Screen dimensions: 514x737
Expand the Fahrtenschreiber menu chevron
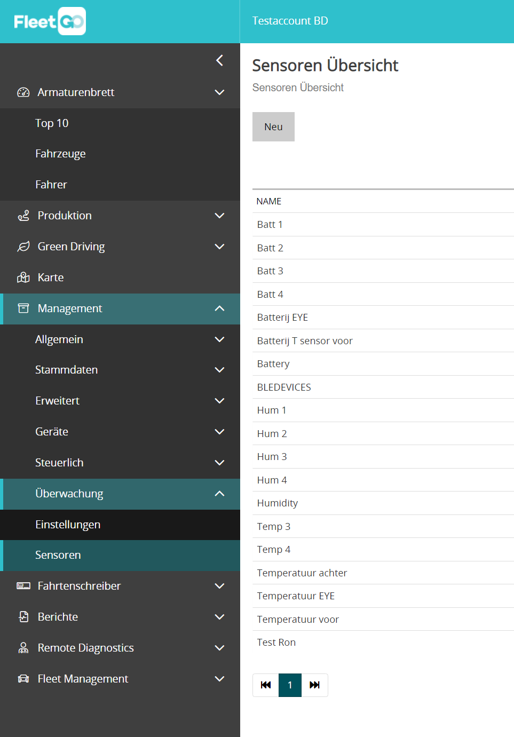pos(219,586)
